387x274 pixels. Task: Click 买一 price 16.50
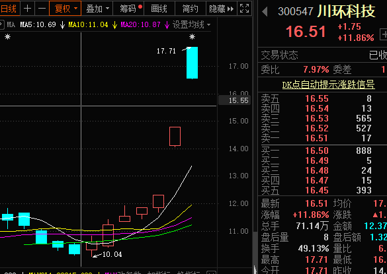pyautogui.click(x=317, y=151)
